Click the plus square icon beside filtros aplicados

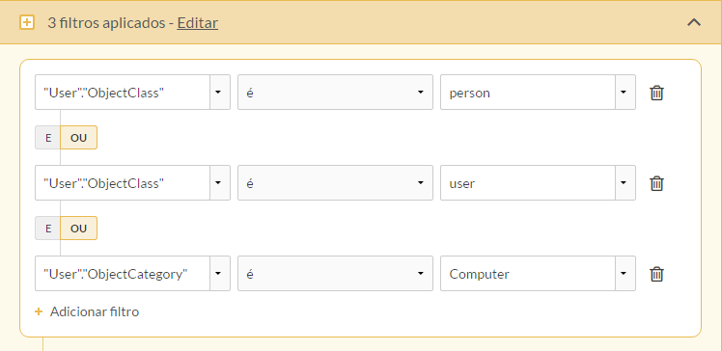pos(27,22)
